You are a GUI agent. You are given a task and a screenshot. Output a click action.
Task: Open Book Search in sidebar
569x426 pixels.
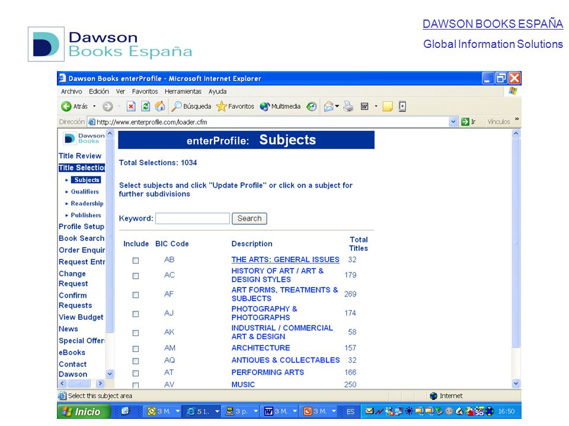81,238
